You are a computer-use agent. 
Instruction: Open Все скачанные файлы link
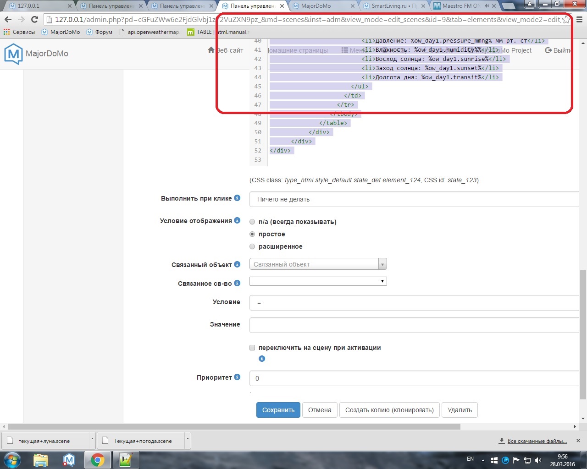pos(537,441)
